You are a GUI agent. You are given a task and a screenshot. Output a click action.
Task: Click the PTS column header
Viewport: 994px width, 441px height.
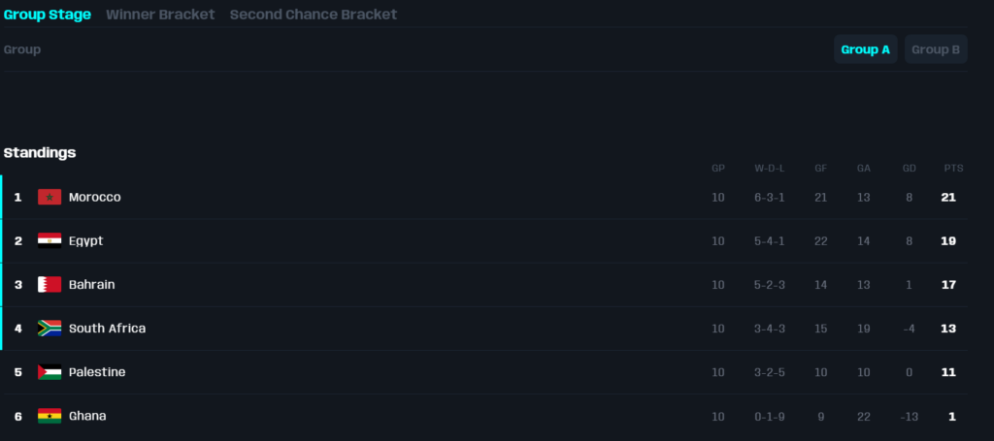(953, 169)
